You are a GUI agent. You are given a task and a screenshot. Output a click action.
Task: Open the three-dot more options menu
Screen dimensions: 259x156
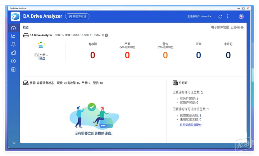point(228,17)
